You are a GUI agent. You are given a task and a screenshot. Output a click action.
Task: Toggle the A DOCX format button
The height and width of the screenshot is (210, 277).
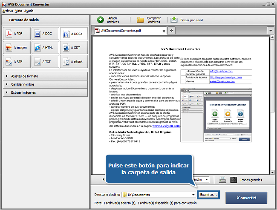pos(74,34)
